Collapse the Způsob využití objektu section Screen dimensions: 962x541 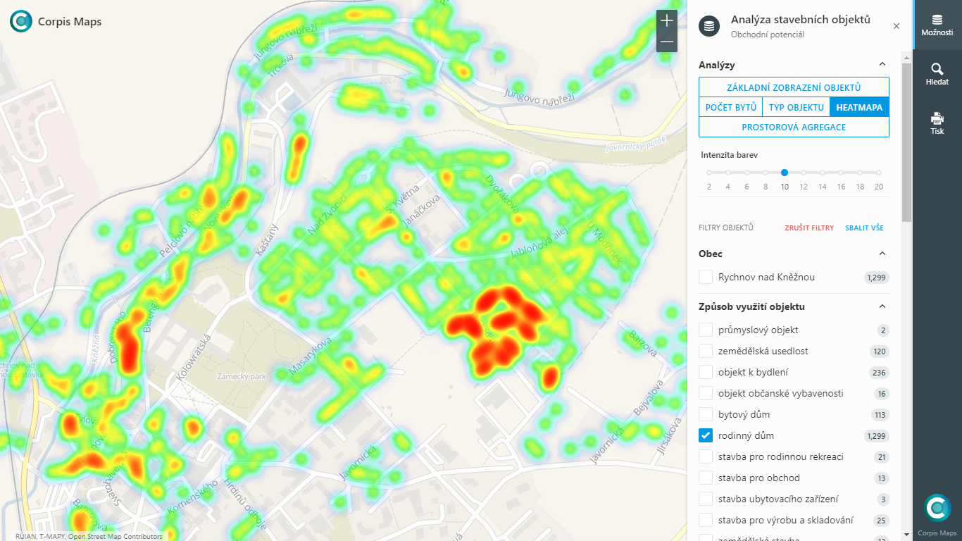point(882,306)
